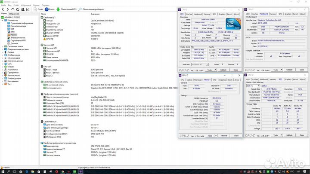This screenshot has width=310, height=174.
Task: Open the Opera icon on the taskbar
Action: coord(56,171)
